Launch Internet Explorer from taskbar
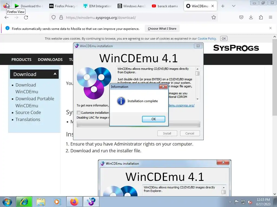Image resolution: width=277 pixels, height=207 pixels. (24, 202)
